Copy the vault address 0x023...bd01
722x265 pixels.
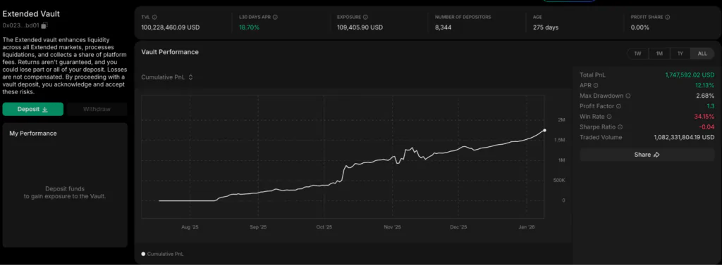pos(44,25)
